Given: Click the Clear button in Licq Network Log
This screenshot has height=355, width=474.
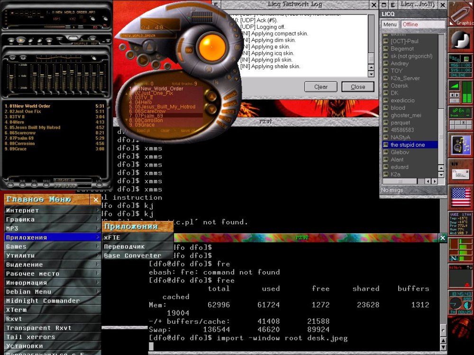Looking at the screenshot, I should tap(321, 87).
